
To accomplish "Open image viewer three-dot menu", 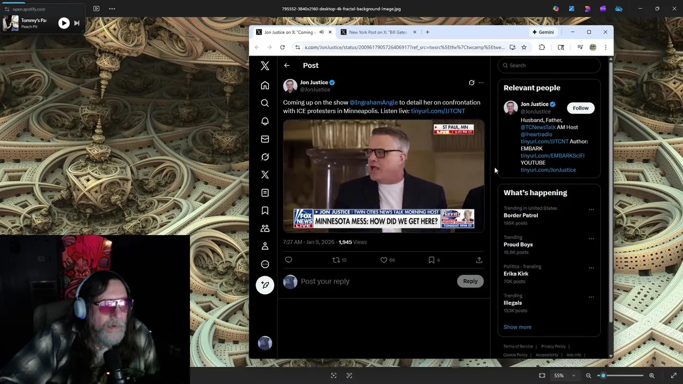I will pyautogui.click(x=112, y=9).
